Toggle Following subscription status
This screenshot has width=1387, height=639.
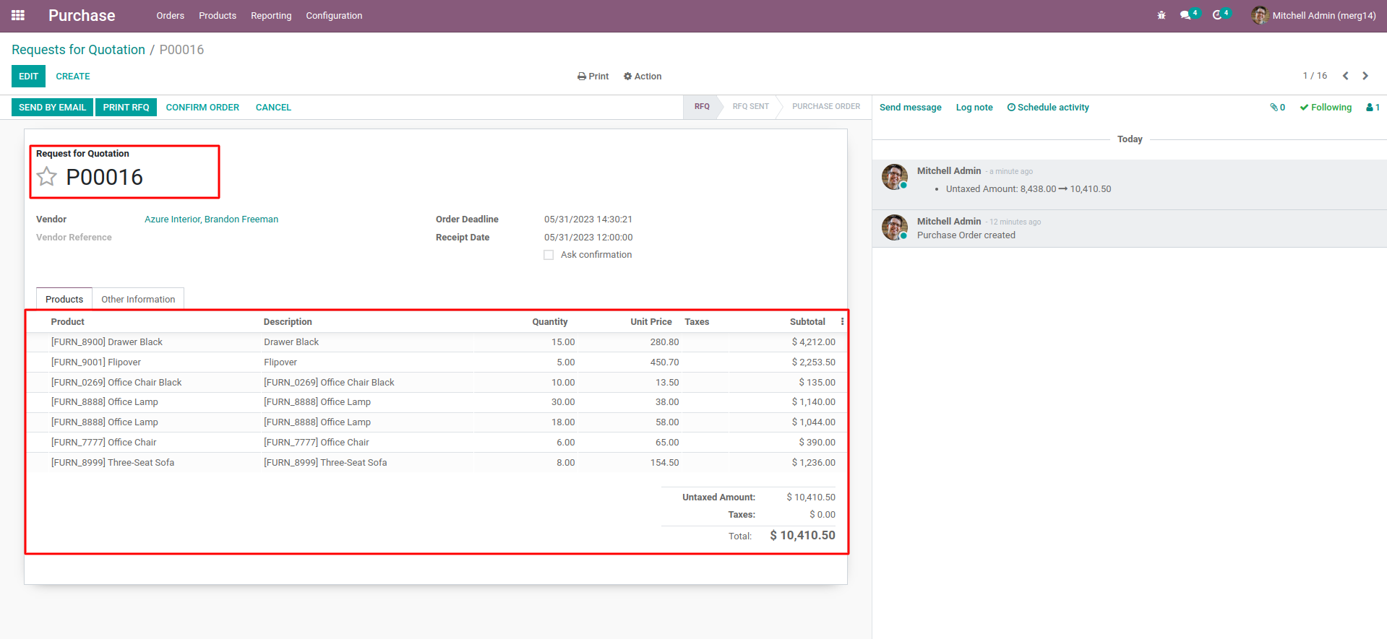1326,108
